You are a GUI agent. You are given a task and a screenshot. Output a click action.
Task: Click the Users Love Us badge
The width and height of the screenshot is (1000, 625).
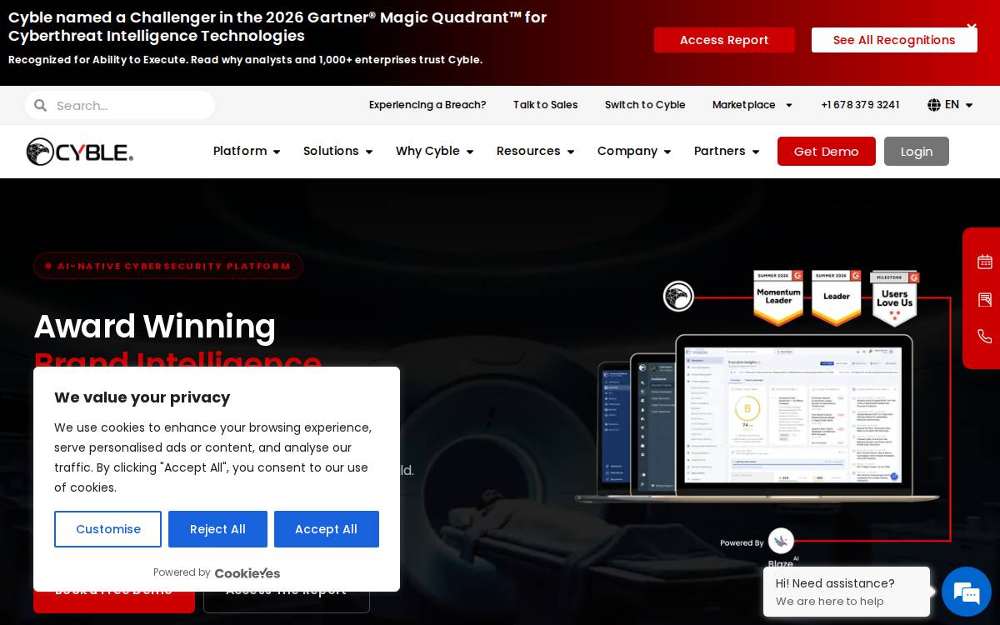pyautogui.click(x=894, y=297)
